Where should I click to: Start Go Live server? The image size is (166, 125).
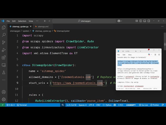(143, 105)
